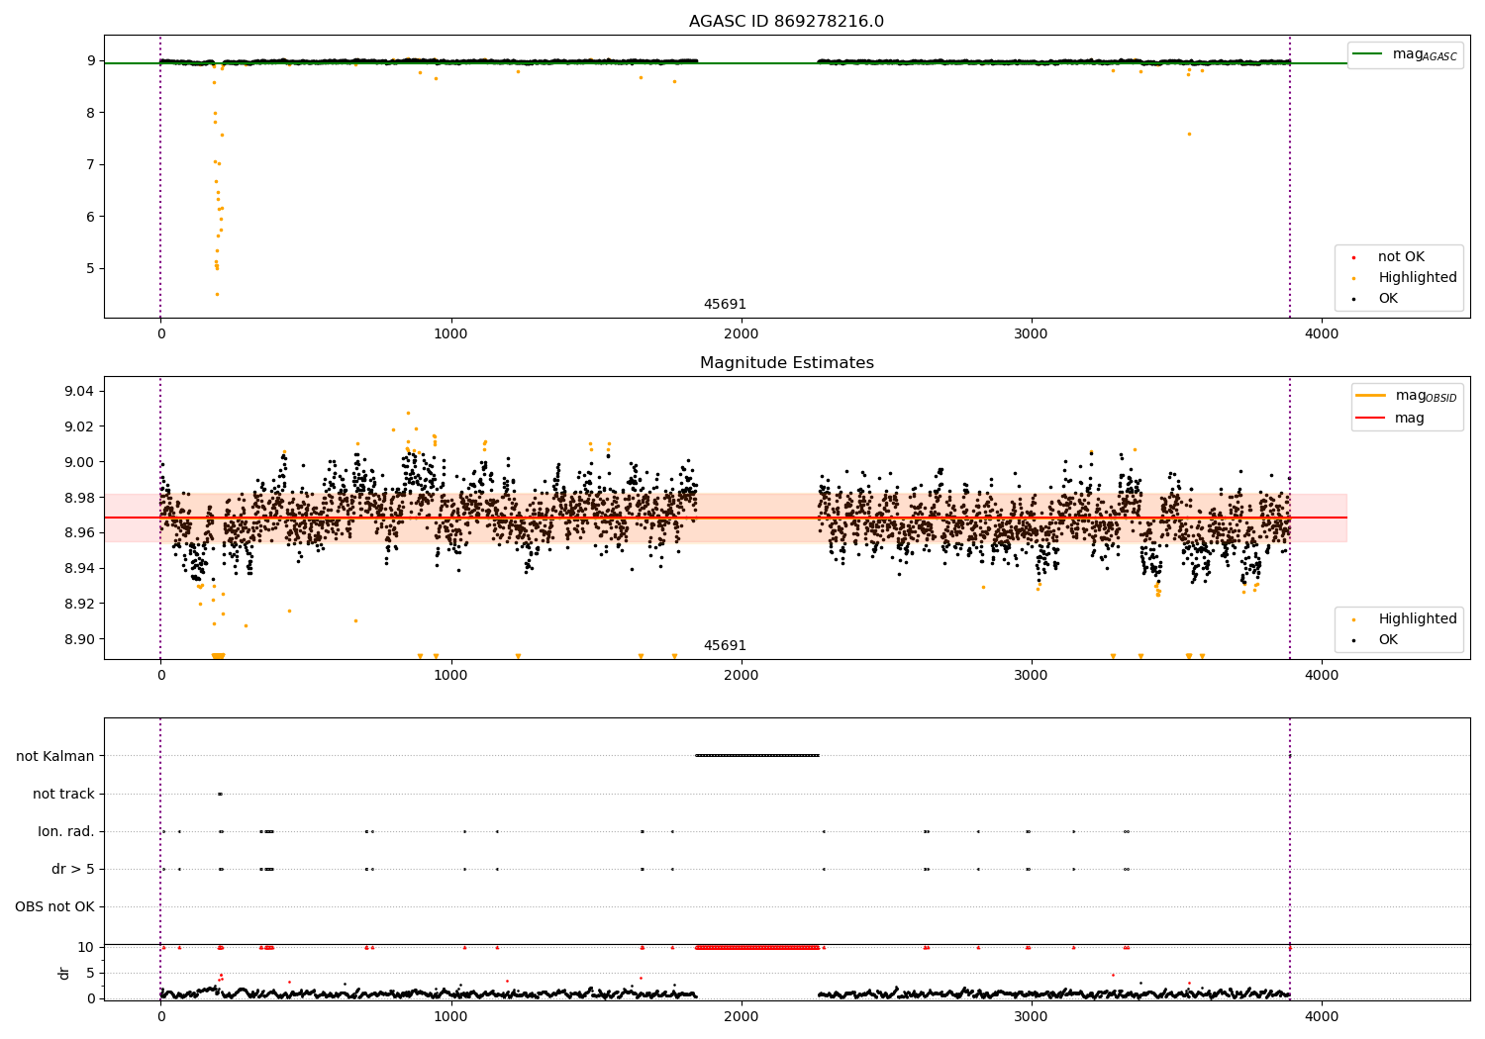Click x-tick 4000 under Magnitude Estimates plot

point(1322,676)
